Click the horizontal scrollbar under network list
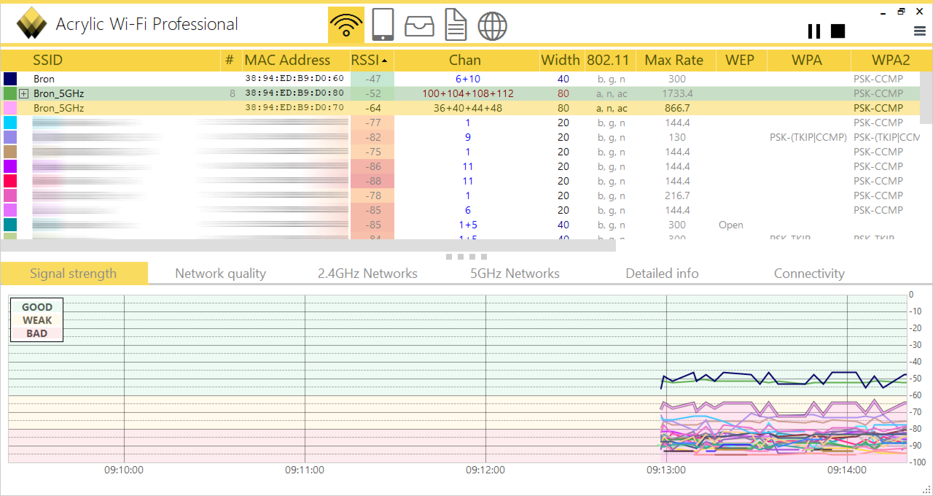The width and height of the screenshot is (933, 496). click(308, 246)
